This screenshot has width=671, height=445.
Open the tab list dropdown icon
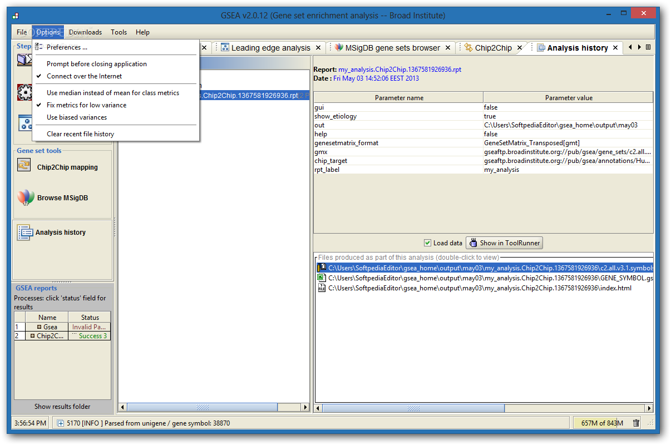pos(648,47)
